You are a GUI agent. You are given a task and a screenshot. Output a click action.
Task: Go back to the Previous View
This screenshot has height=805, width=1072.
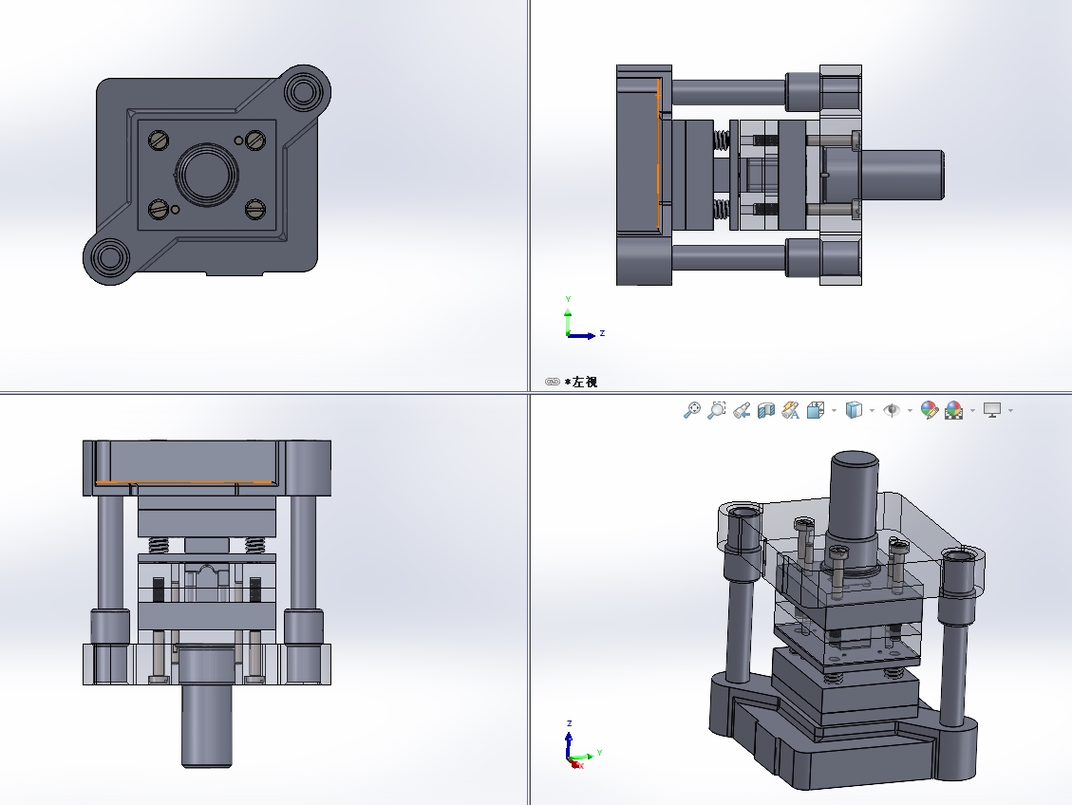coord(742,410)
